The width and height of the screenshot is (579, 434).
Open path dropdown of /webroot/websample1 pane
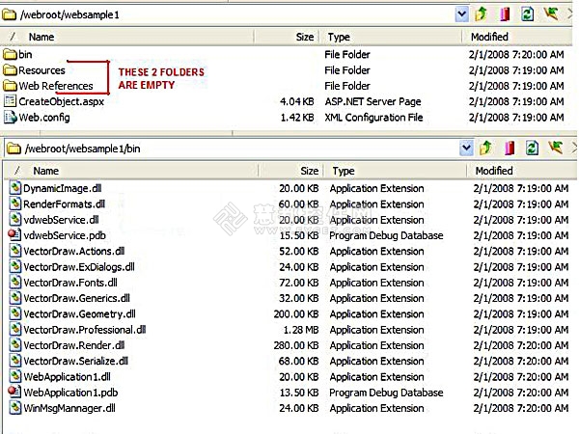(x=461, y=14)
